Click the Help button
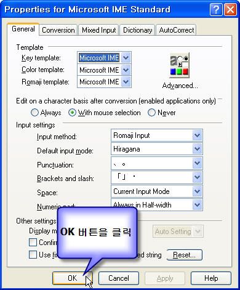Screen dimensions: 240x290 click(211, 278)
